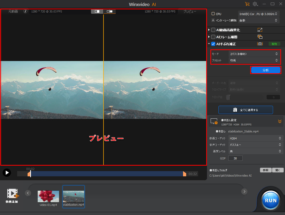The image size is (285, 215).
Task: Click the video info icon
Action: (25, 11)
